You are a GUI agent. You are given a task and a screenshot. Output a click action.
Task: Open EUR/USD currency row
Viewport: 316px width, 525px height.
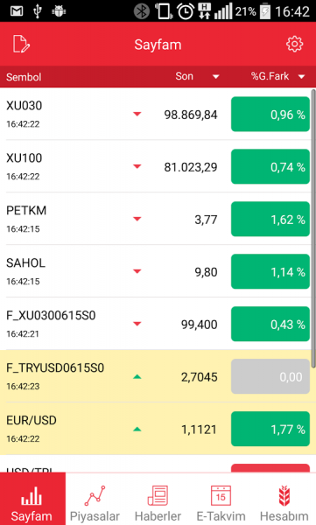tap(156, 429)
